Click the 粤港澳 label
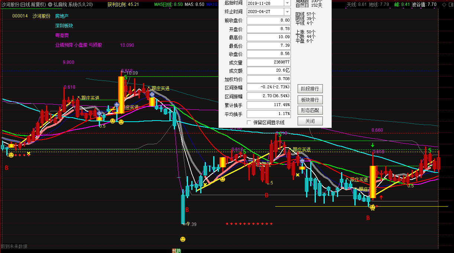454x253 pixels. pyautogui.click(x=62, y=36)
